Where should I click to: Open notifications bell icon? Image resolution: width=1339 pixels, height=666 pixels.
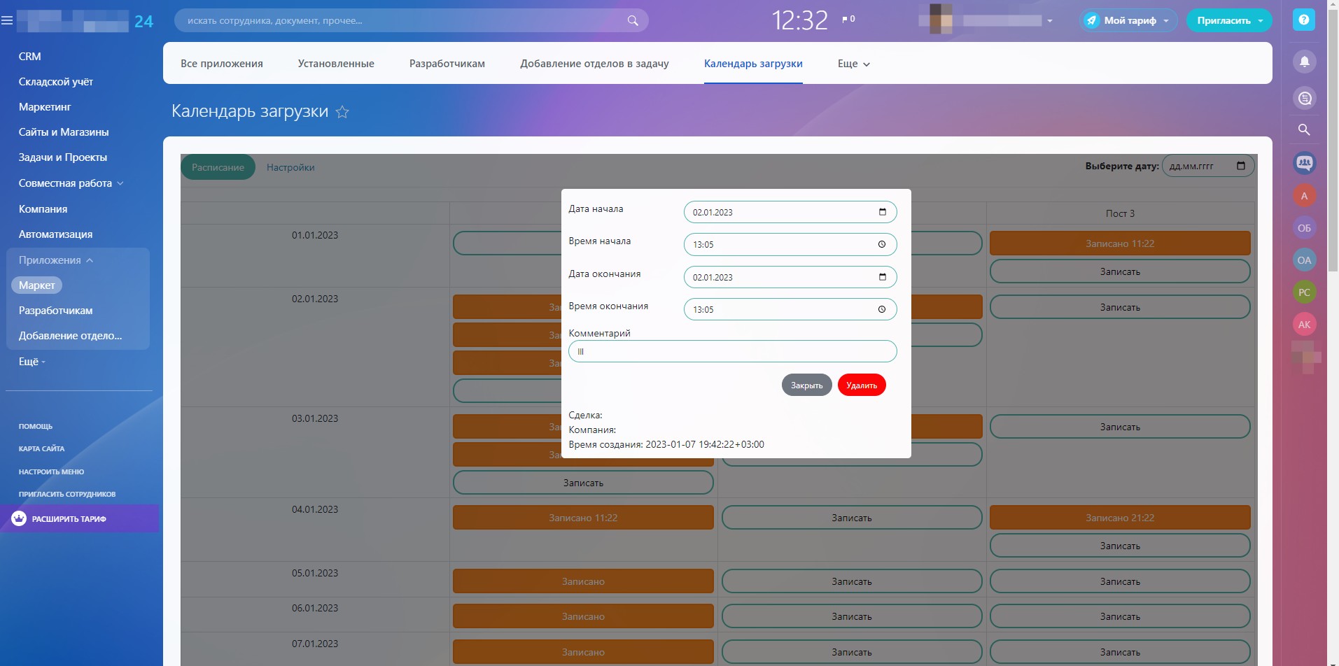pyautogui.click(x=1304, y=62)
